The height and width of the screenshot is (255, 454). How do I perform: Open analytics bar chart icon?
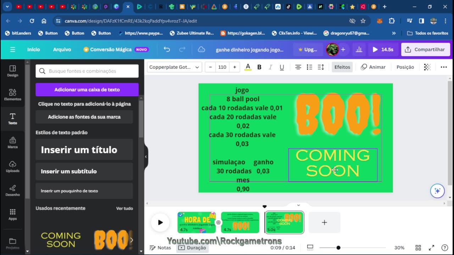[x=359, y=50]
